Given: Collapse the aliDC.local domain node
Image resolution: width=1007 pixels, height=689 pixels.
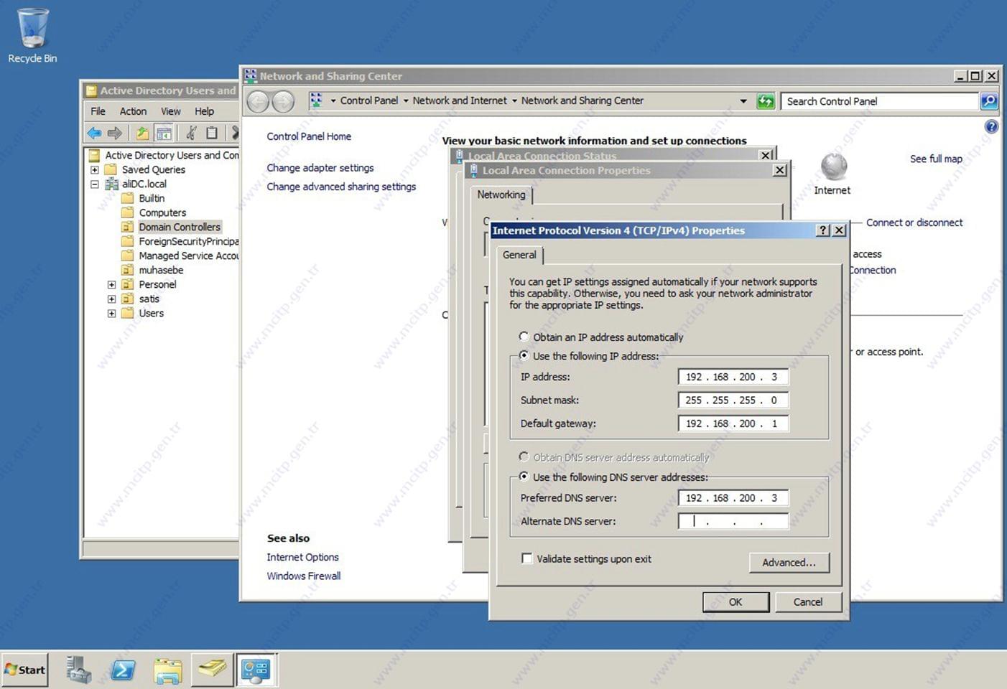Looking at the screenshot, I should 94,184.
